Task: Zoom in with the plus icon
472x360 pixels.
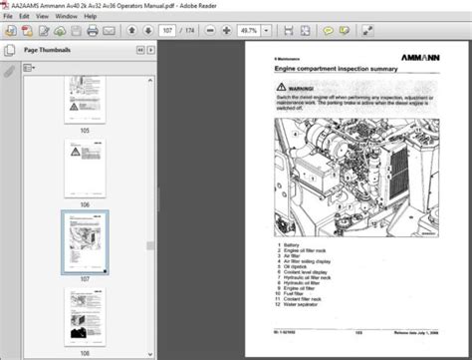Action: tap(227, 31)
